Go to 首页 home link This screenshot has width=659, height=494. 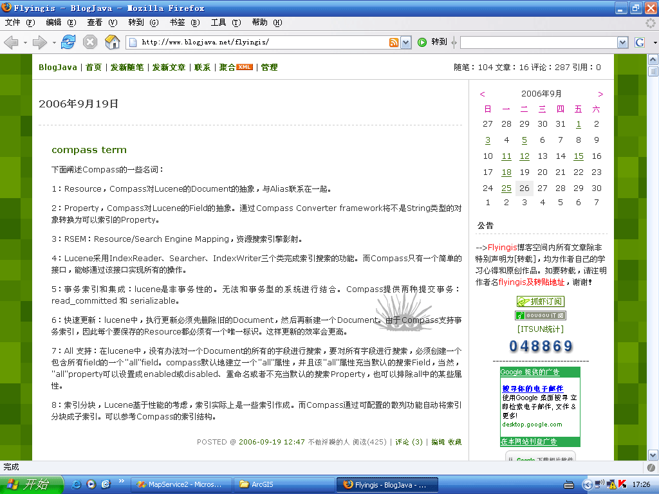coord(93,67)
